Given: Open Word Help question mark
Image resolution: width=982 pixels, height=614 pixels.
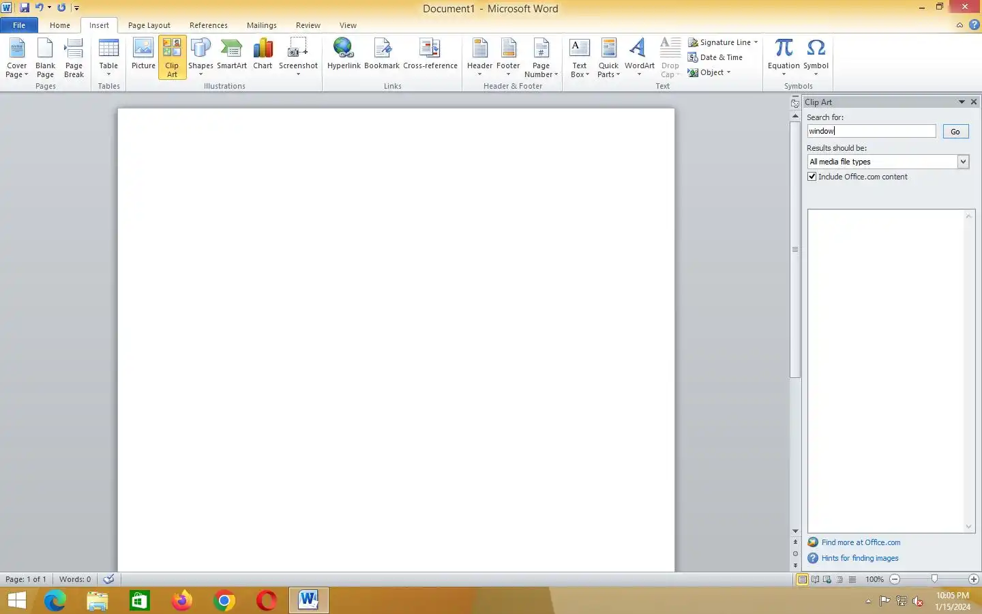Looking at the screenshot, I should coord(974,25).
